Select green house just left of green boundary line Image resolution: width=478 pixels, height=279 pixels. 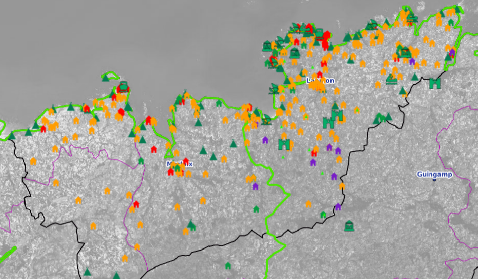256,209
